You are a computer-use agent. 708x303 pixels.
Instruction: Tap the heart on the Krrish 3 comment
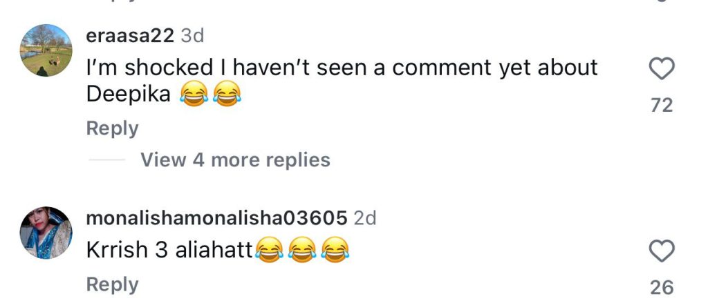[662, 252]
